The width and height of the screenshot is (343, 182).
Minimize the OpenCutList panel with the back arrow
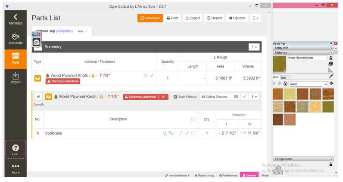(x=16, y=19)
